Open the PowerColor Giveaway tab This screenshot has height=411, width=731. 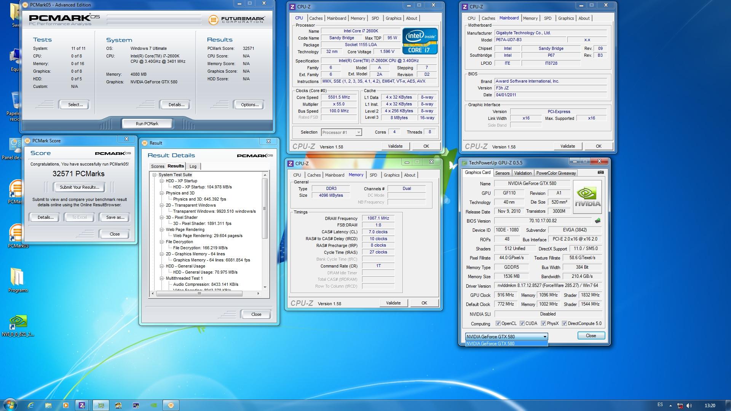(556, 173)
